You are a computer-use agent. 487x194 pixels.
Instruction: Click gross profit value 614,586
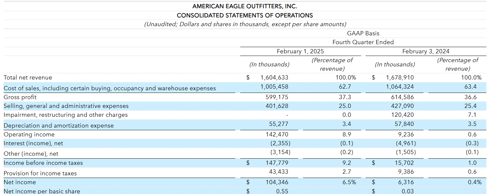(x=402, y=97)
